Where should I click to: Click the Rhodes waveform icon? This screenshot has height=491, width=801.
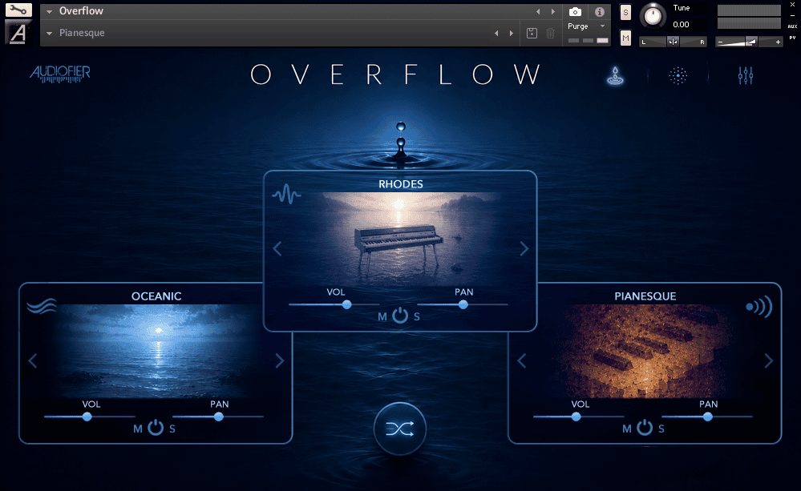(x=286, y=195)
